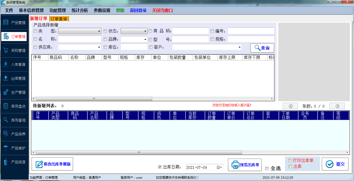Click the 查询 search button

(262, 48)
